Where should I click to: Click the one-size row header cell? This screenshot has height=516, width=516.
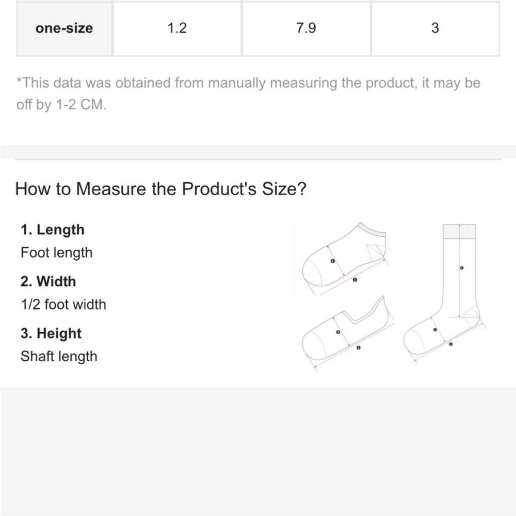pyautogui.click(x=64, y=28)
